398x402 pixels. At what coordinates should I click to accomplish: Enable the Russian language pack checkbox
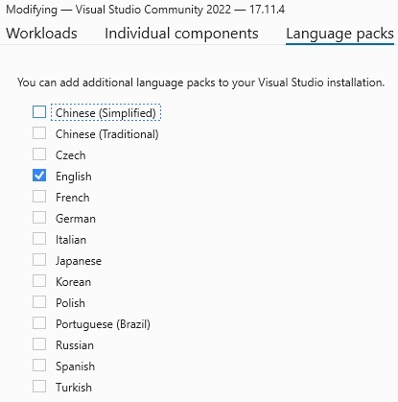39,344
